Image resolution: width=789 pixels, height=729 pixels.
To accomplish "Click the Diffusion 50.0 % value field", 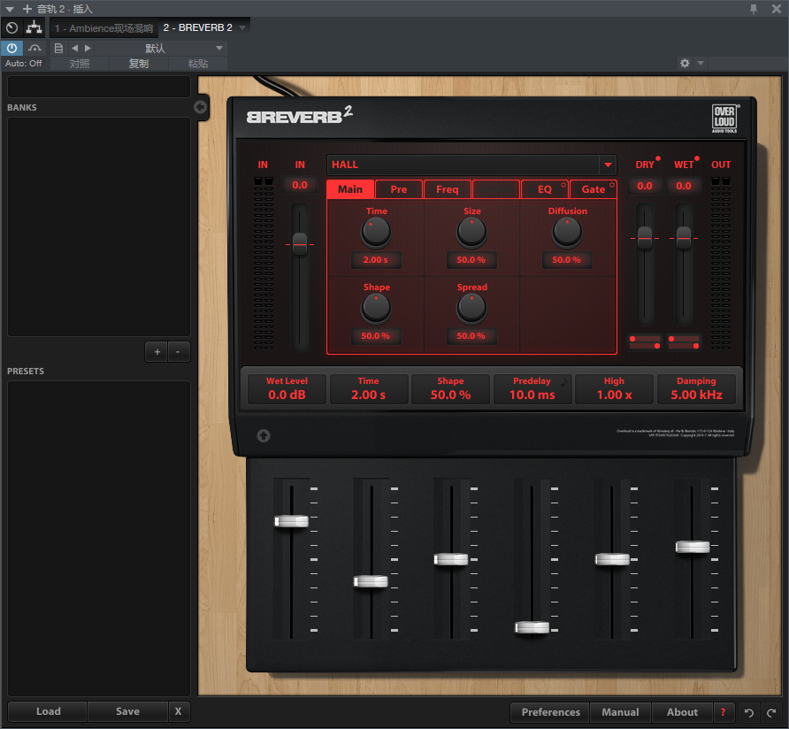I will [567, 260].
